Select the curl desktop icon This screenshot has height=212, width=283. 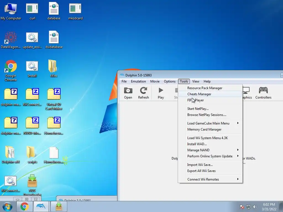(32, 11)
